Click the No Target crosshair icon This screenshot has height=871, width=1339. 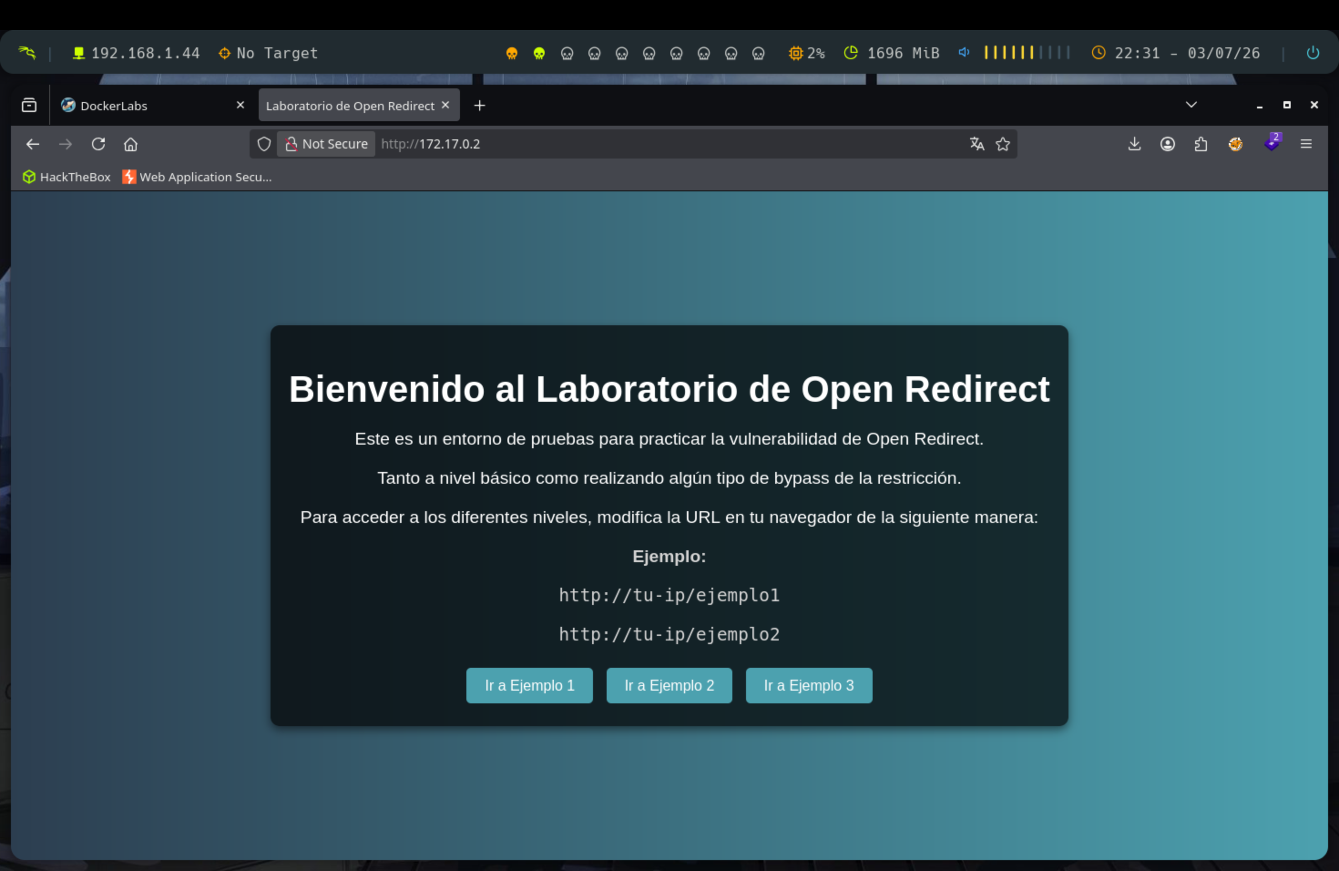click(225, 53)
